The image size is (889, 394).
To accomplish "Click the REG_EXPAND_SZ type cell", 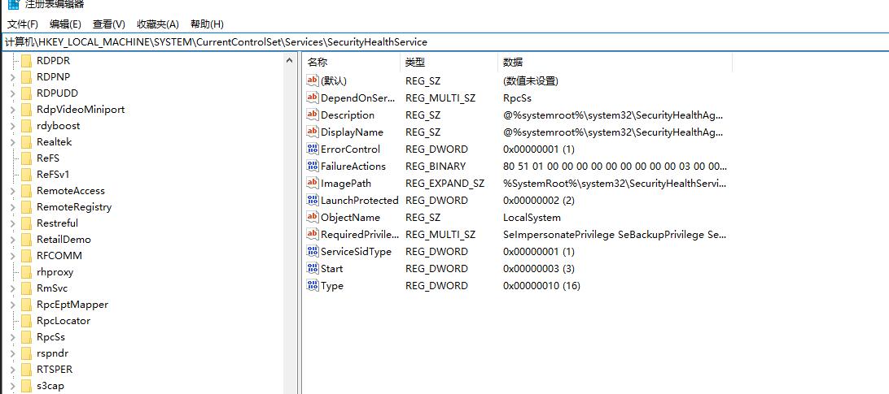I will point(445,184).
